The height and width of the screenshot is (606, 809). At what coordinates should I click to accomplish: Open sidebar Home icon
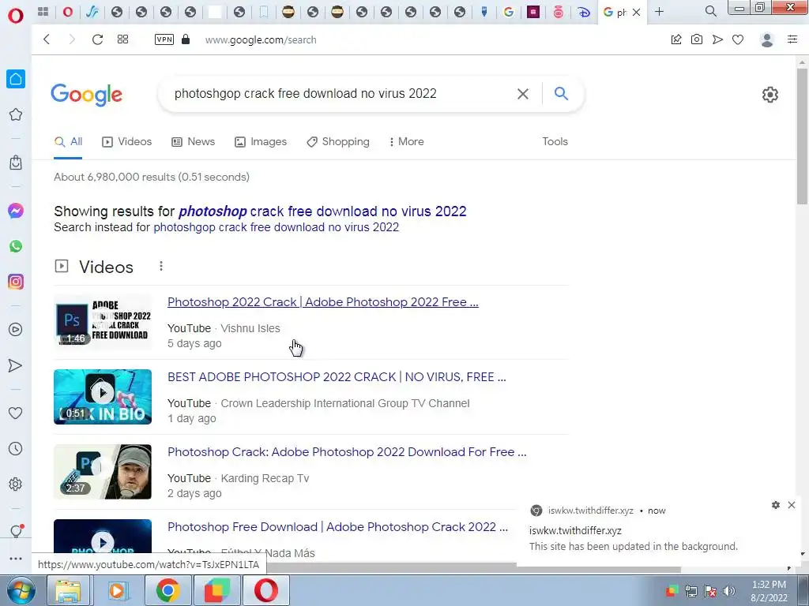16,79
